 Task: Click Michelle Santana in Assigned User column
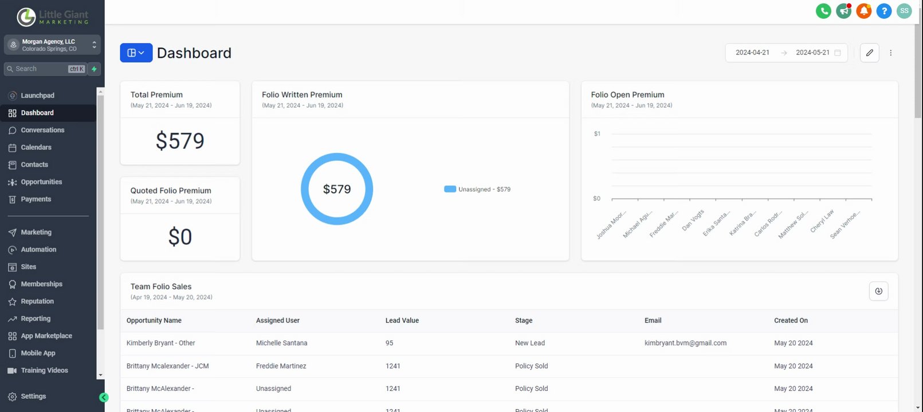point(281,343)
